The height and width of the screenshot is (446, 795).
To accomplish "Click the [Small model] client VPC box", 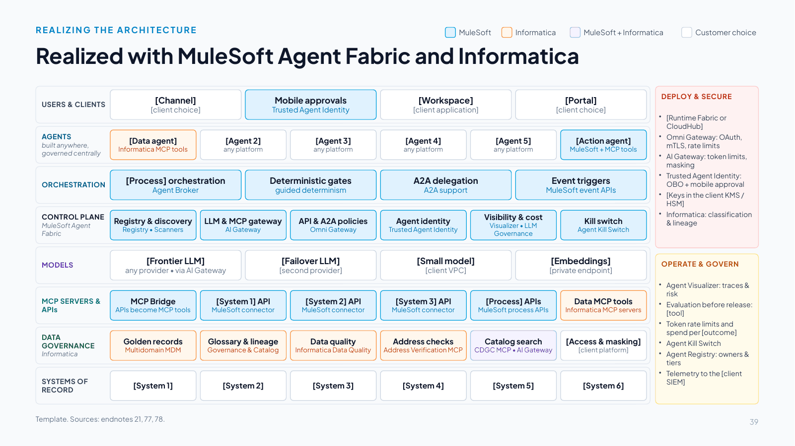I will pyautogui.click(x=446, y=265).
